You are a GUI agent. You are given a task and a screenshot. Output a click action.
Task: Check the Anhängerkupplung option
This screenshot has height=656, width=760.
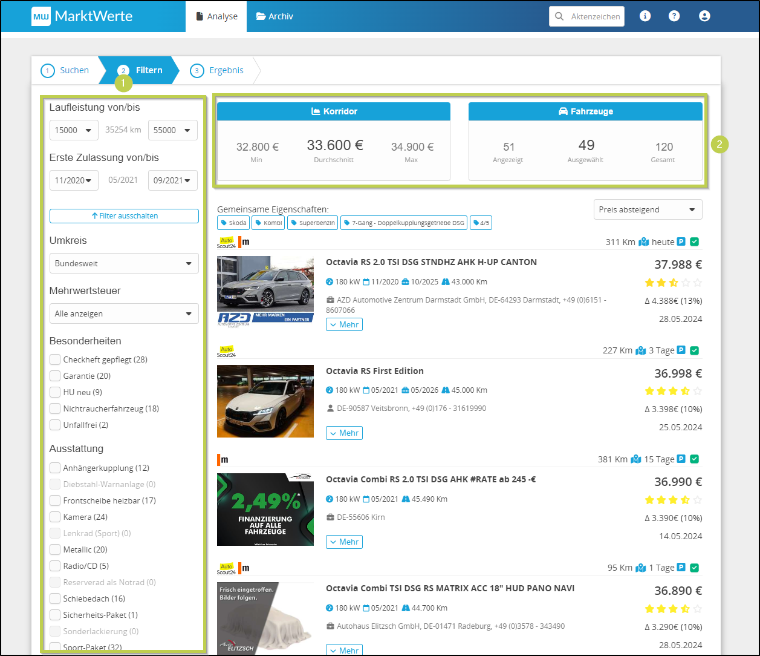[55, 468]
